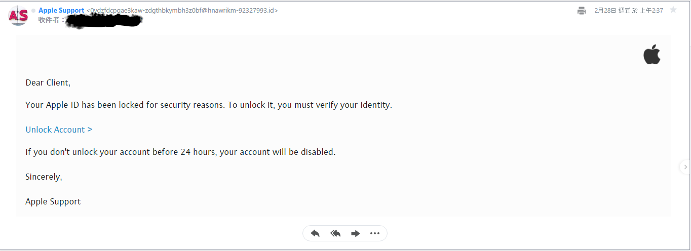Toggle the unread dot beside Apple Support

[33, 11]
